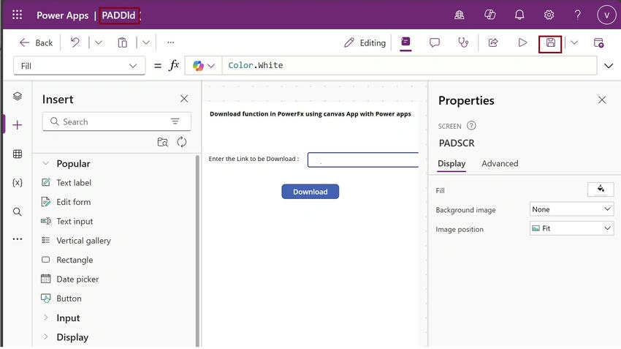Viewport: 621px width, 349px height.
Task: Select the Display tab in Properties
Action: [452, 163]
